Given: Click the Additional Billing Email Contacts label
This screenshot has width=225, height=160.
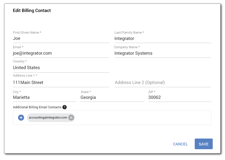Looking at the screenshot, I should click(37, 107).
